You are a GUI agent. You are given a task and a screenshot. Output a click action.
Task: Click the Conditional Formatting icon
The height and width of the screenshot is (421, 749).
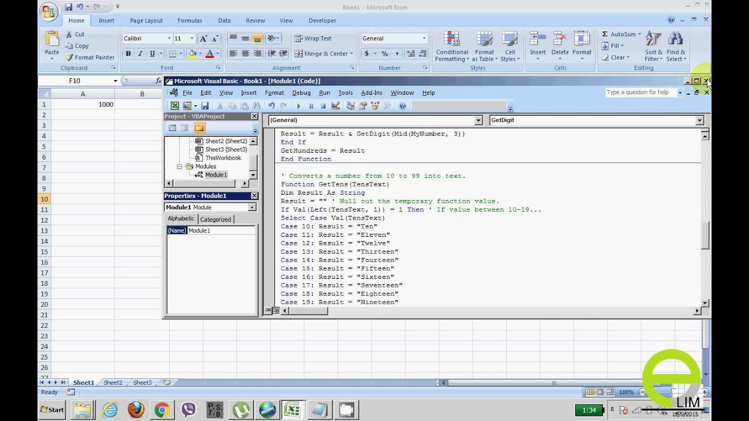tap(452, 39)
